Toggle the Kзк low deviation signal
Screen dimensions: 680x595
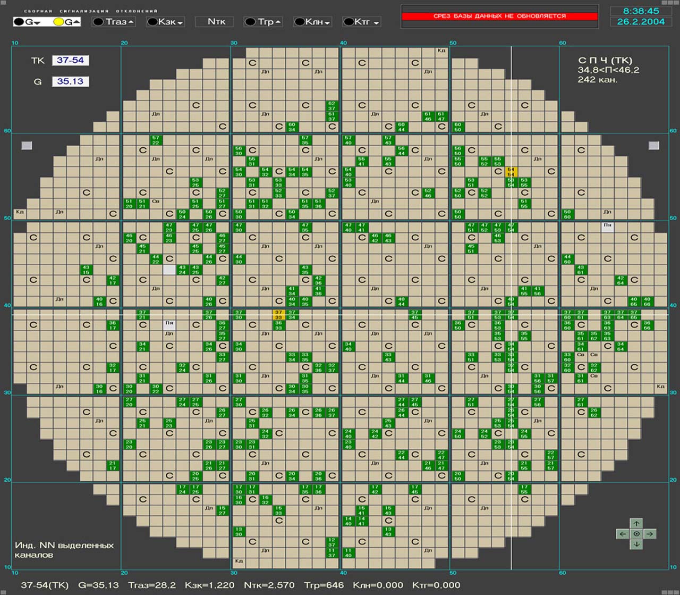(165, 22)
